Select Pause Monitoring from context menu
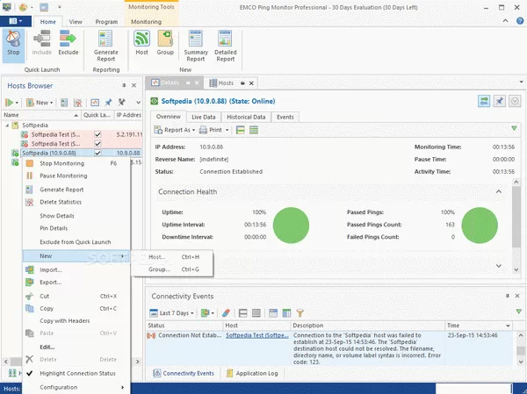The image size is (527, 394). 63,176
